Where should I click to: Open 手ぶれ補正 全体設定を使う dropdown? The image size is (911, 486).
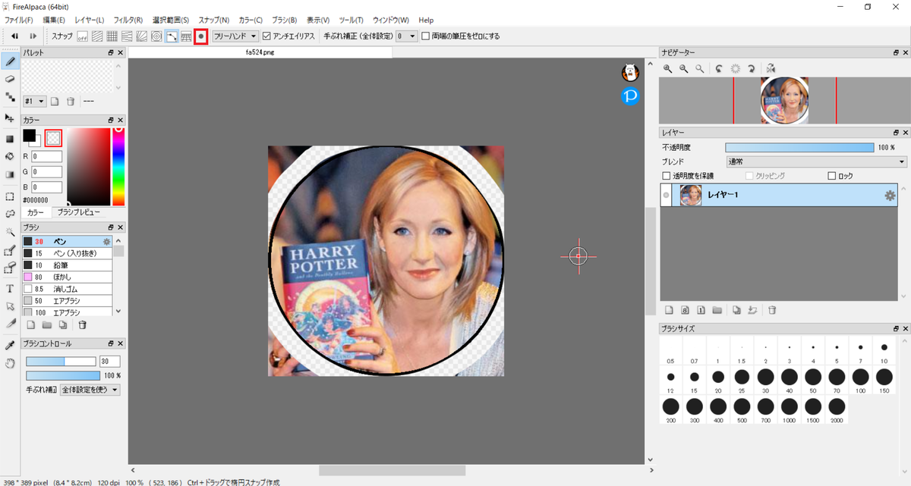[x=90, y=390]
